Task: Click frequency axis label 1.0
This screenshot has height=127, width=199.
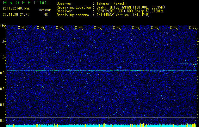Action: (3, 57)
